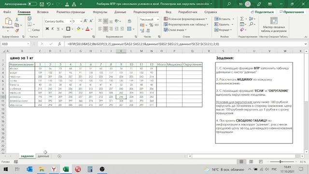
Task: Open Стили ячеек dropdown
Action: [175, 30]
